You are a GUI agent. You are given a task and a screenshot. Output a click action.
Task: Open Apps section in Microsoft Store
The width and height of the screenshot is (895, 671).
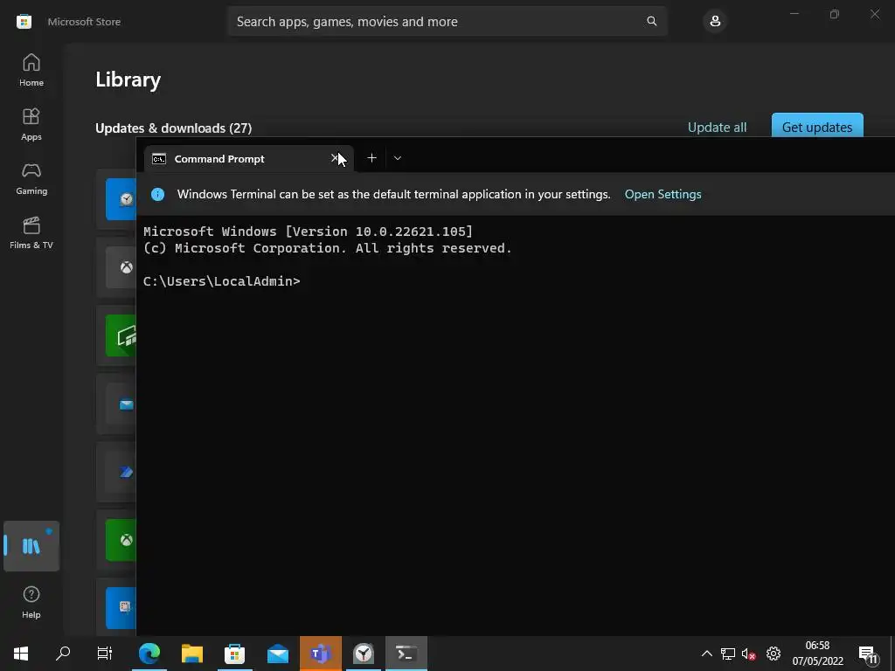[x=31, y=124]
